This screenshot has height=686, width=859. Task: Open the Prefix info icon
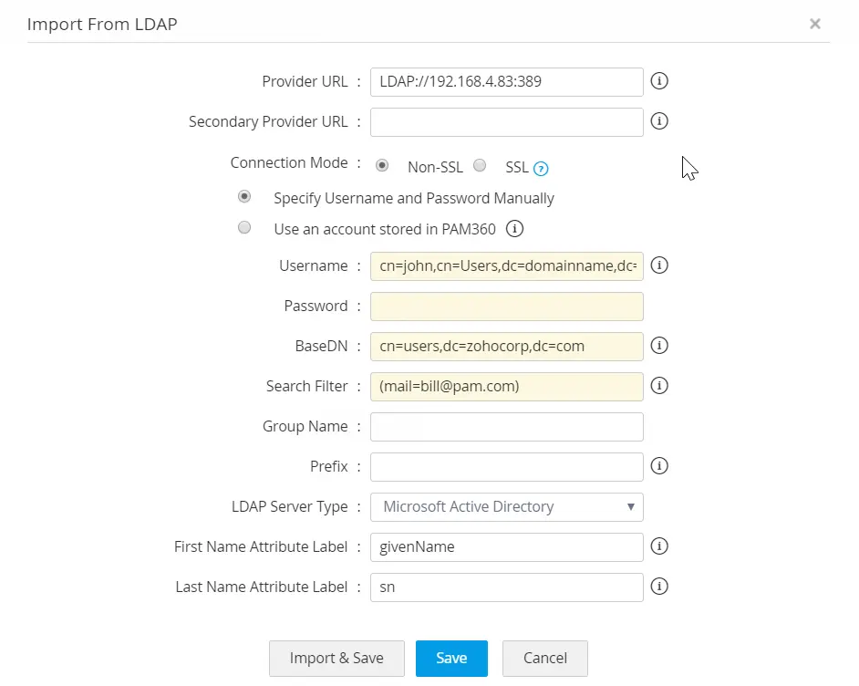click(x=659, y=466)
